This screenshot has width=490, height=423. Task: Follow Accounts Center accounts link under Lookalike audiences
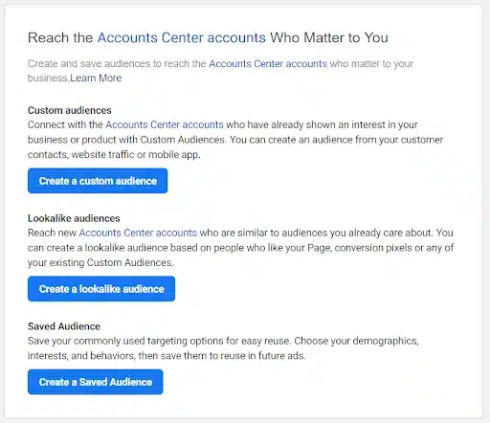click(138, 233)
